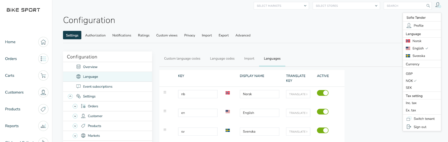This screenshot has height=142, width=448.
Task: Choose Ex. tax setting
Action: [x=411, y=110]
